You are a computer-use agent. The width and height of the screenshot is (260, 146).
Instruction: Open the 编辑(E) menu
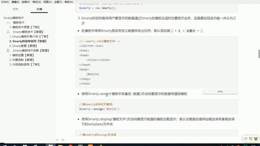(x=15, y=2)
